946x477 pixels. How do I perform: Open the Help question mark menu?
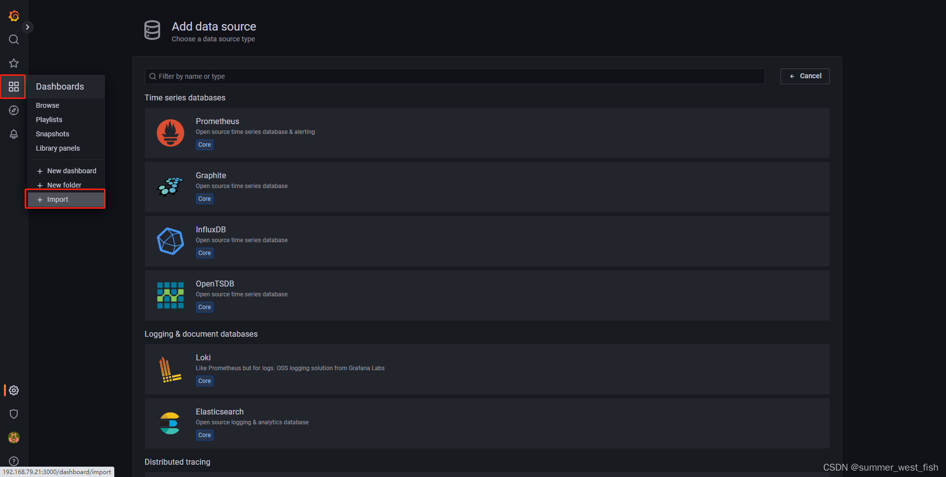point(13,461)
